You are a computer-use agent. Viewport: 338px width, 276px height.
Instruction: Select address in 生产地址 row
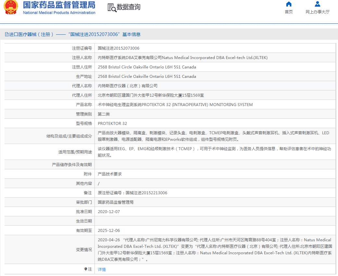pyautogui.click(x=147, y=77)
